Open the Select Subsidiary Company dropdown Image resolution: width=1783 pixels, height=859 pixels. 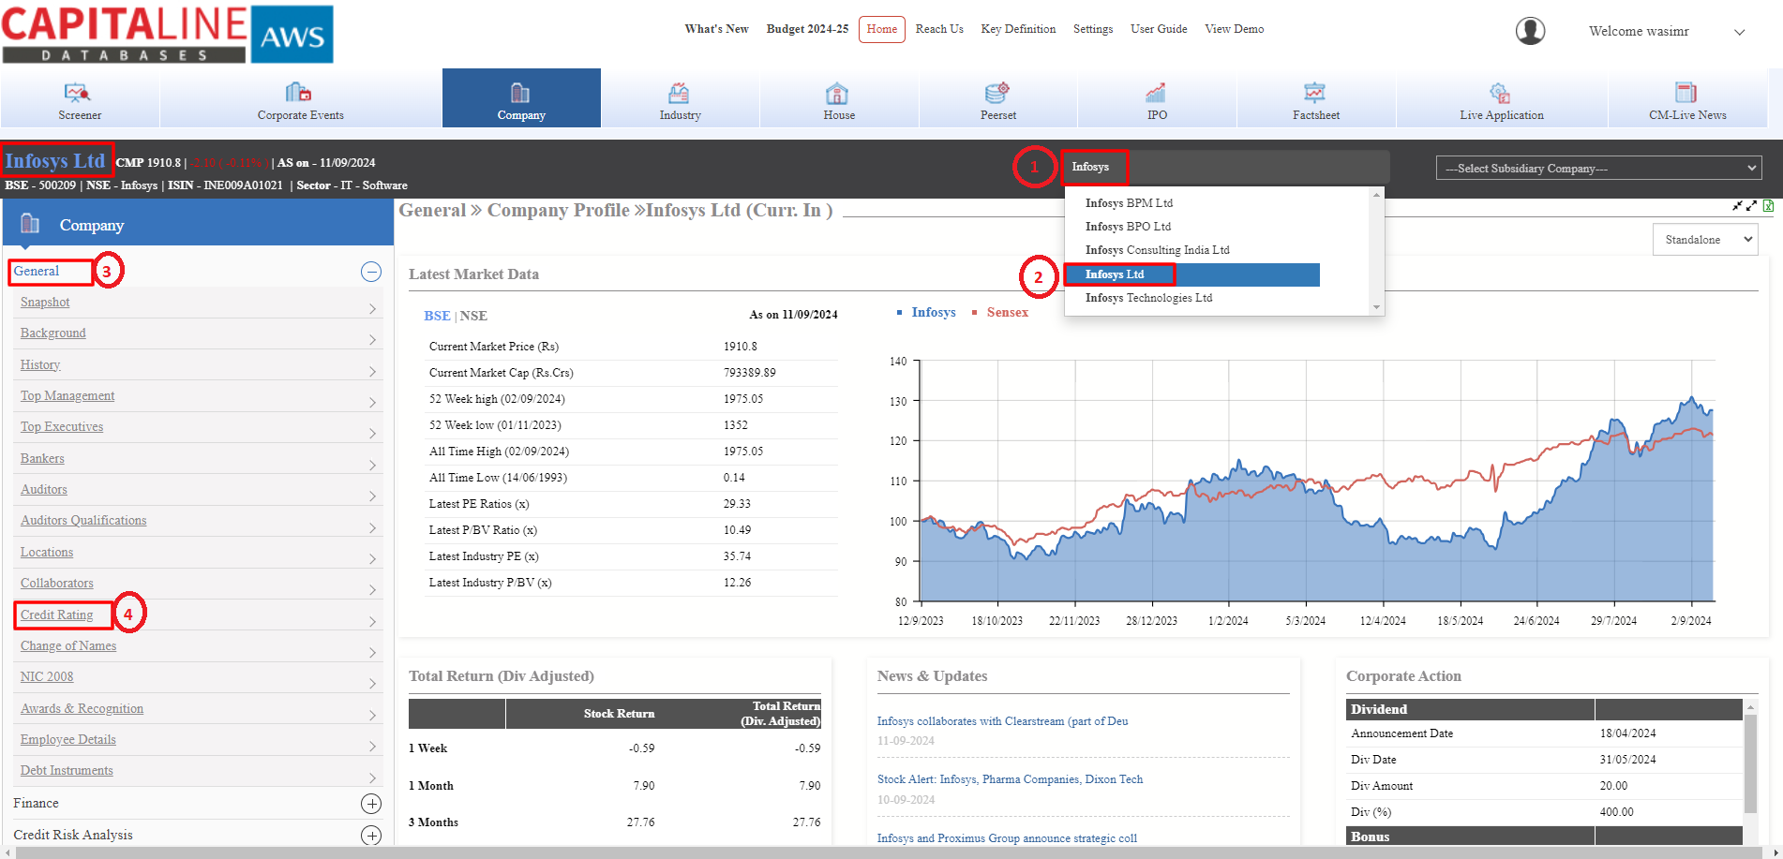(x=1598, y=169)
